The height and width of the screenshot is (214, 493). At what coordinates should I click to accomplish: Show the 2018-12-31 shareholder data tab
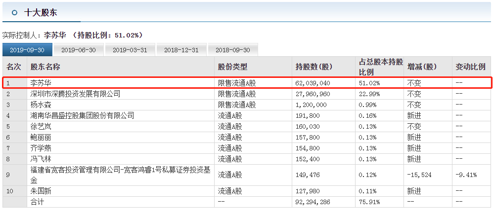181,50
